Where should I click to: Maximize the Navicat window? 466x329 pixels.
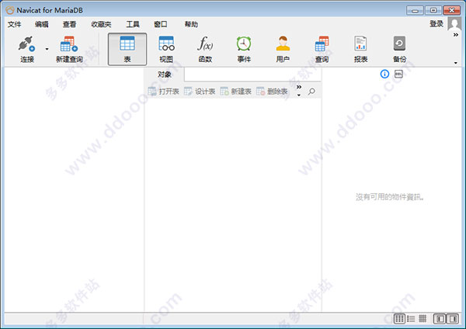pyautogui.click(x=433, y=10)
